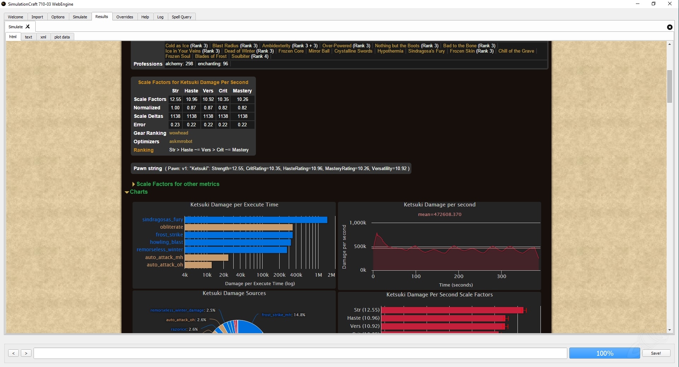Viewport: 679px width, 367px height.
Task: Click the command line input field
Action: [300, 353]
